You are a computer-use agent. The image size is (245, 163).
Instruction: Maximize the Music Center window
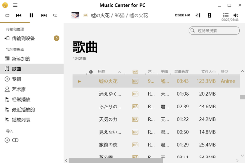point(229,5)
